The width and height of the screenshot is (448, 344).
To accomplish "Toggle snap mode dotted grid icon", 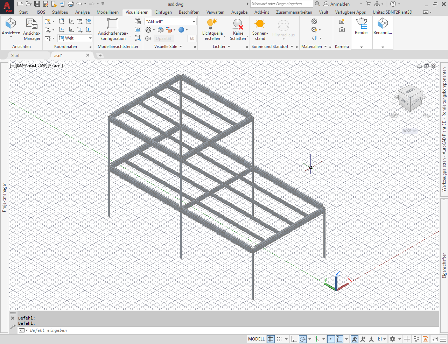I will [x=279, y=339].
